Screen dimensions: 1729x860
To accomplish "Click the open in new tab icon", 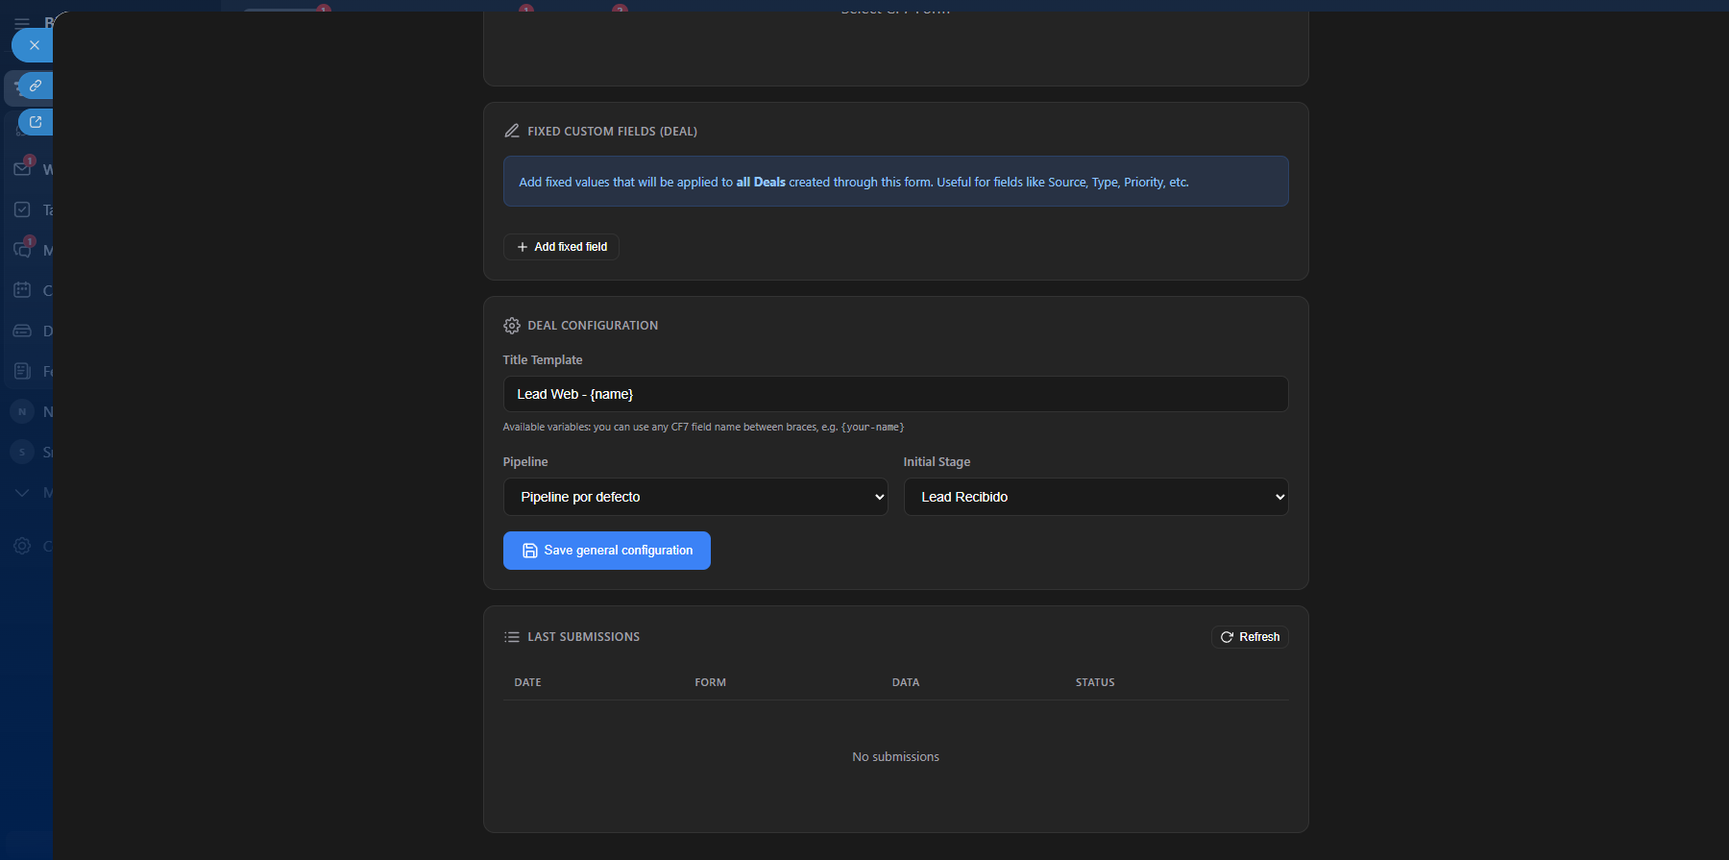I will point(36,123).
